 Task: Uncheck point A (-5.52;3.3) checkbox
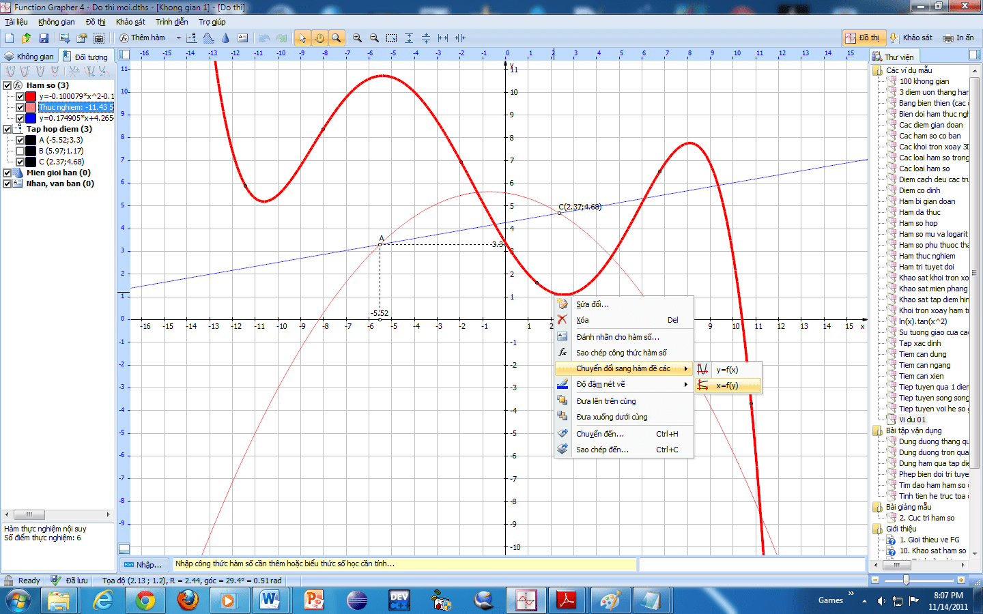(20, 140)
